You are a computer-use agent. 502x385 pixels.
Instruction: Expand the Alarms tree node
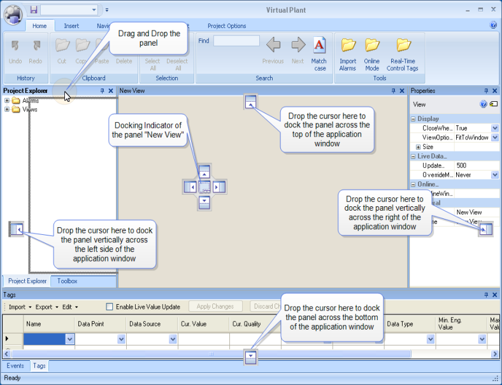click(x=7, y=101)
